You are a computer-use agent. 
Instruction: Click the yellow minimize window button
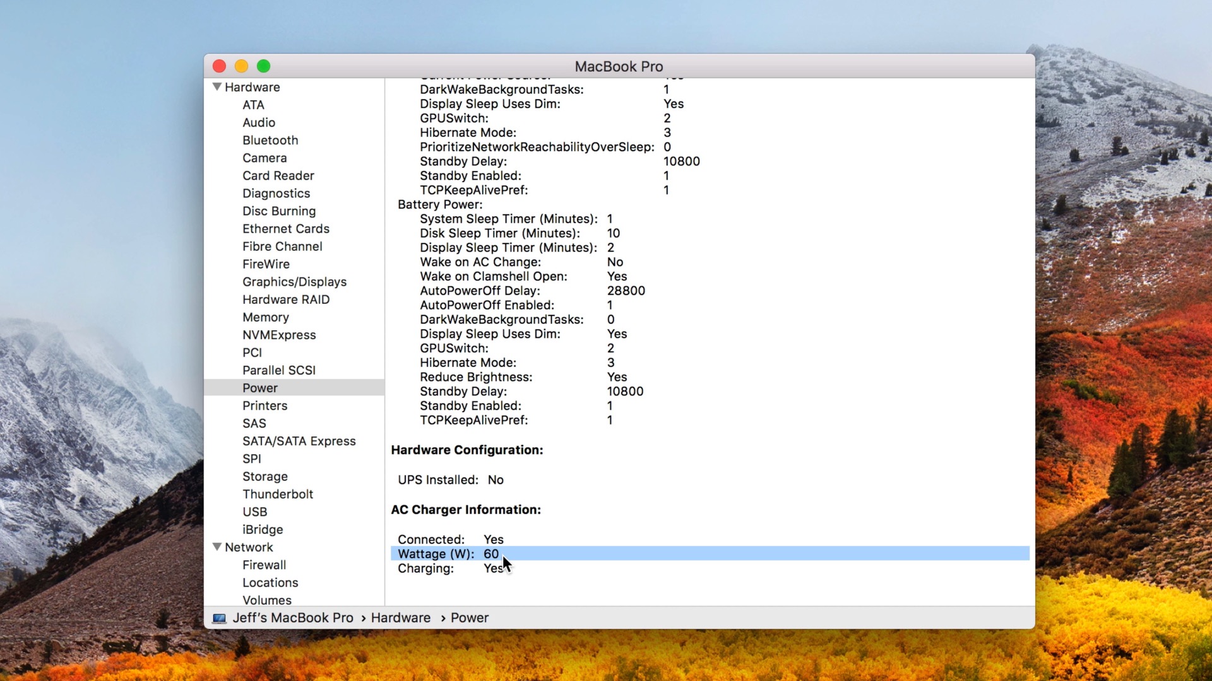point(241,66)
